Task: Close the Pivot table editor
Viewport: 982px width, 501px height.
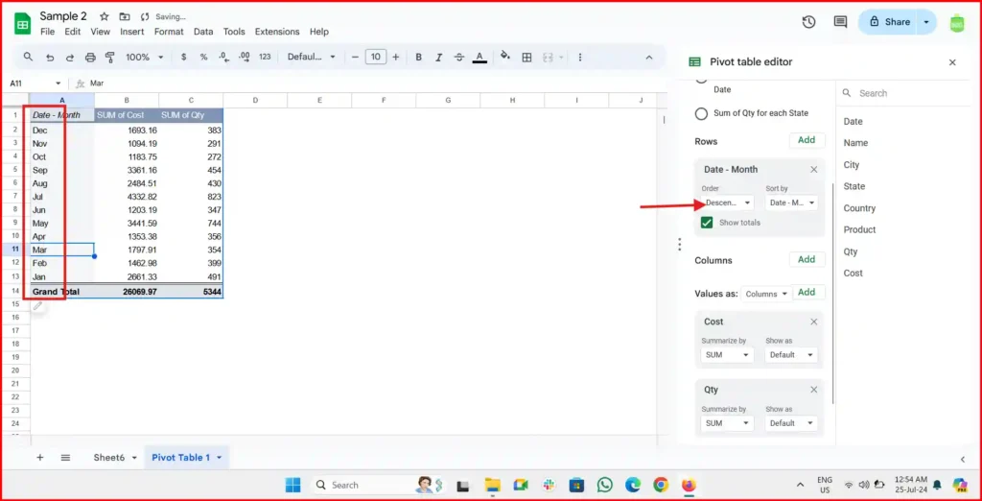Action: coord(952,62)
